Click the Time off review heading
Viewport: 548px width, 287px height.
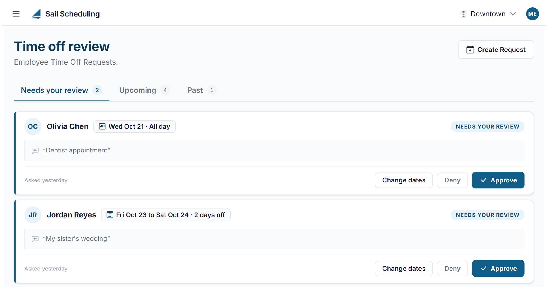(62, 46)
